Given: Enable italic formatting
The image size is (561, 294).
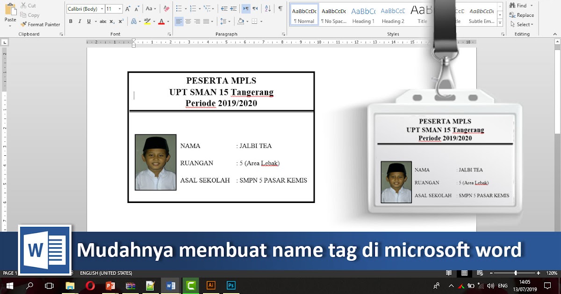Looking at the screenshot, I should pos(80,21).
